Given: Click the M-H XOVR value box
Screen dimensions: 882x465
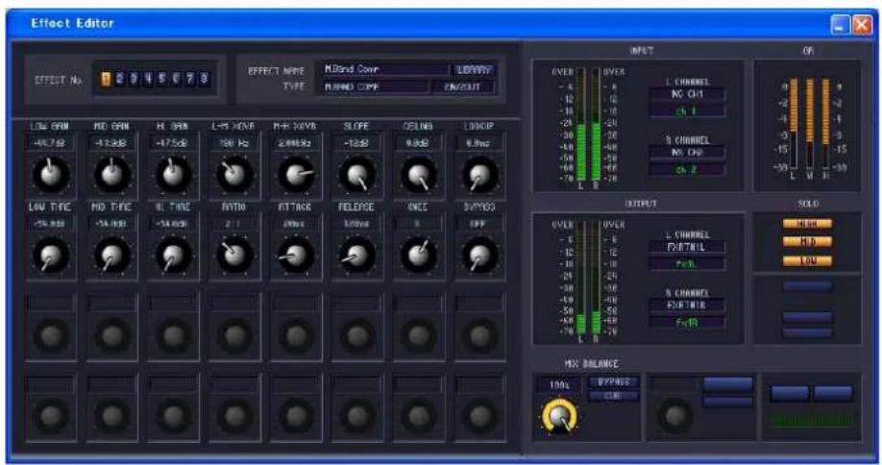Looking at the screenshot, I should coord(295,143).
